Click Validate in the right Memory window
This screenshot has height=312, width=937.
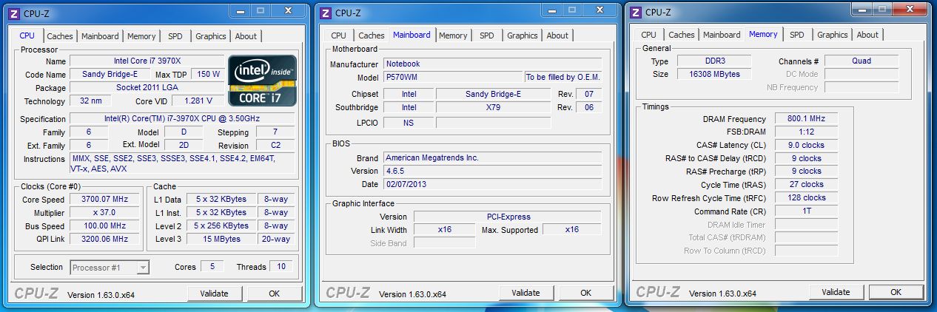[836, 292]
